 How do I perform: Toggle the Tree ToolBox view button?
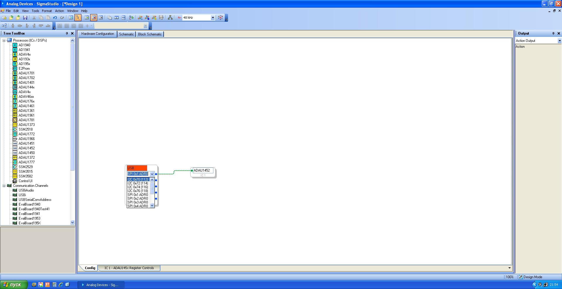click(71, 18)
